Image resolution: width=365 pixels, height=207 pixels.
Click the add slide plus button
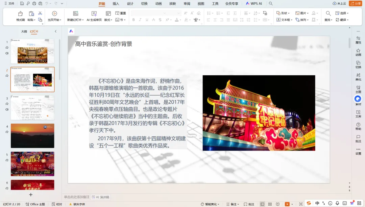(x=31, y=195)
